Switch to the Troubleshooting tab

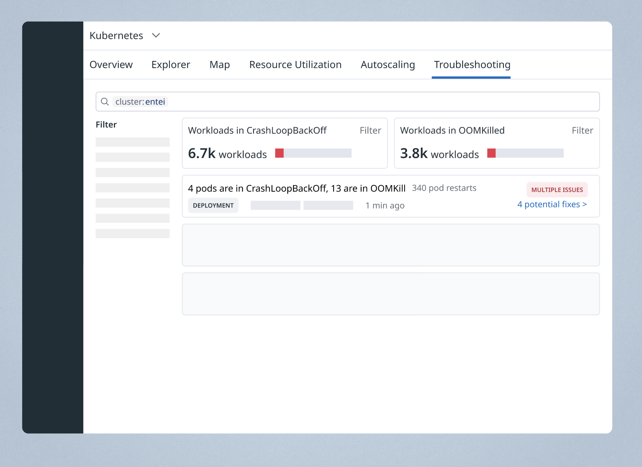pyautogui.click(x=471, y=65)
